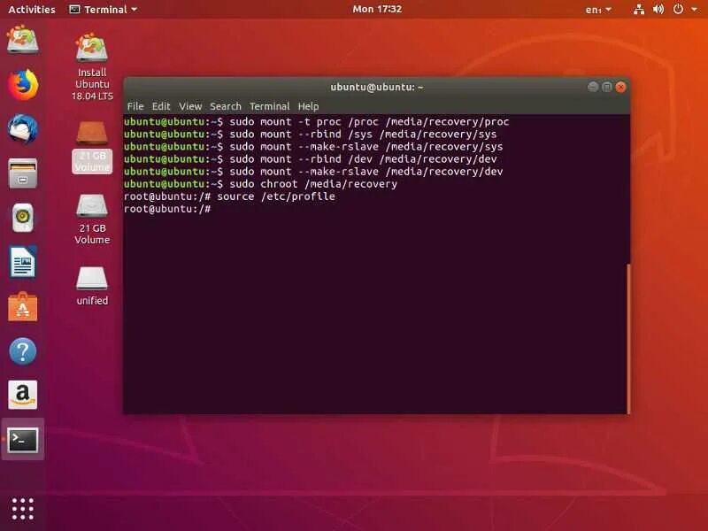Viewport: 708px width, 531px height.
Task: Open the Terminal menu in menu bar
Action: (x=270, y=106)
